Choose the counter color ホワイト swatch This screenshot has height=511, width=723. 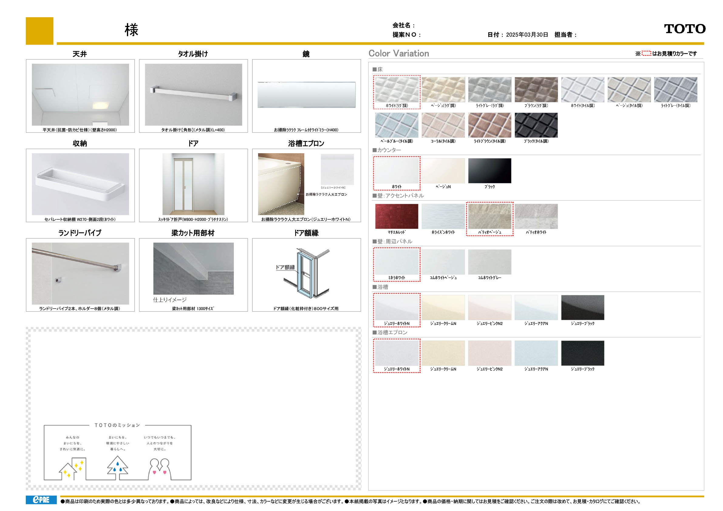[x=397, y=171]
